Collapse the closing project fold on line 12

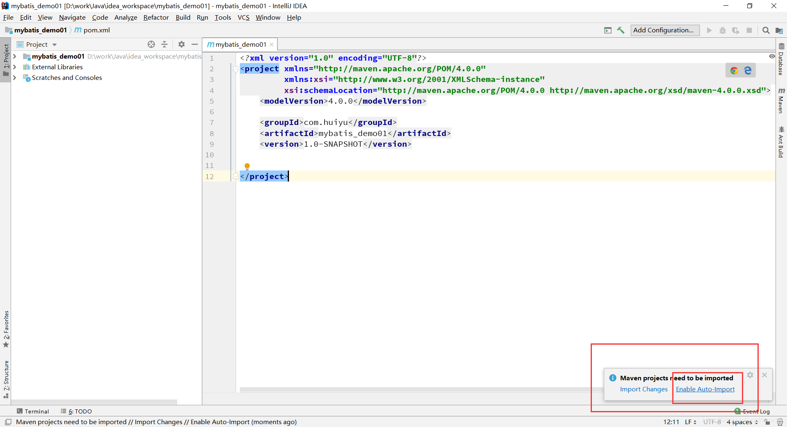[x=236, y=176]
